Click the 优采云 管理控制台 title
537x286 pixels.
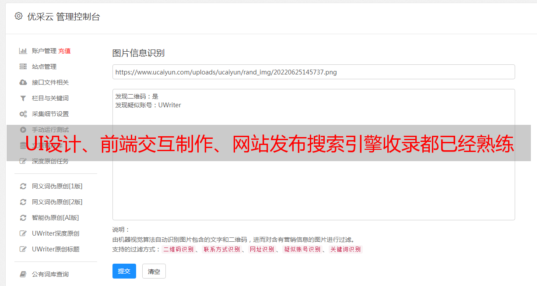pyautogui.click(x=63, y=17)
